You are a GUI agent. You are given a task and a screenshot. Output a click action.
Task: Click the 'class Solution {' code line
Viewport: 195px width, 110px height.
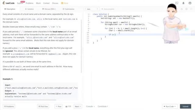[x=101, y=14]
